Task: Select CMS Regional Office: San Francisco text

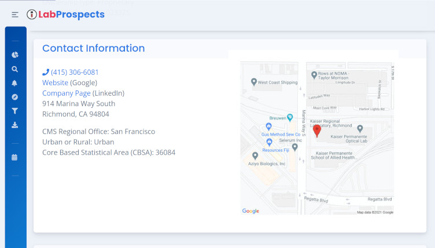Action: (98, 132)
